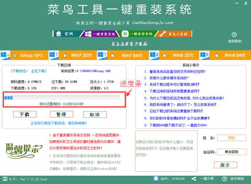Open FAQ 8 你们的软件是免费的吗

[x=180, y=118]
